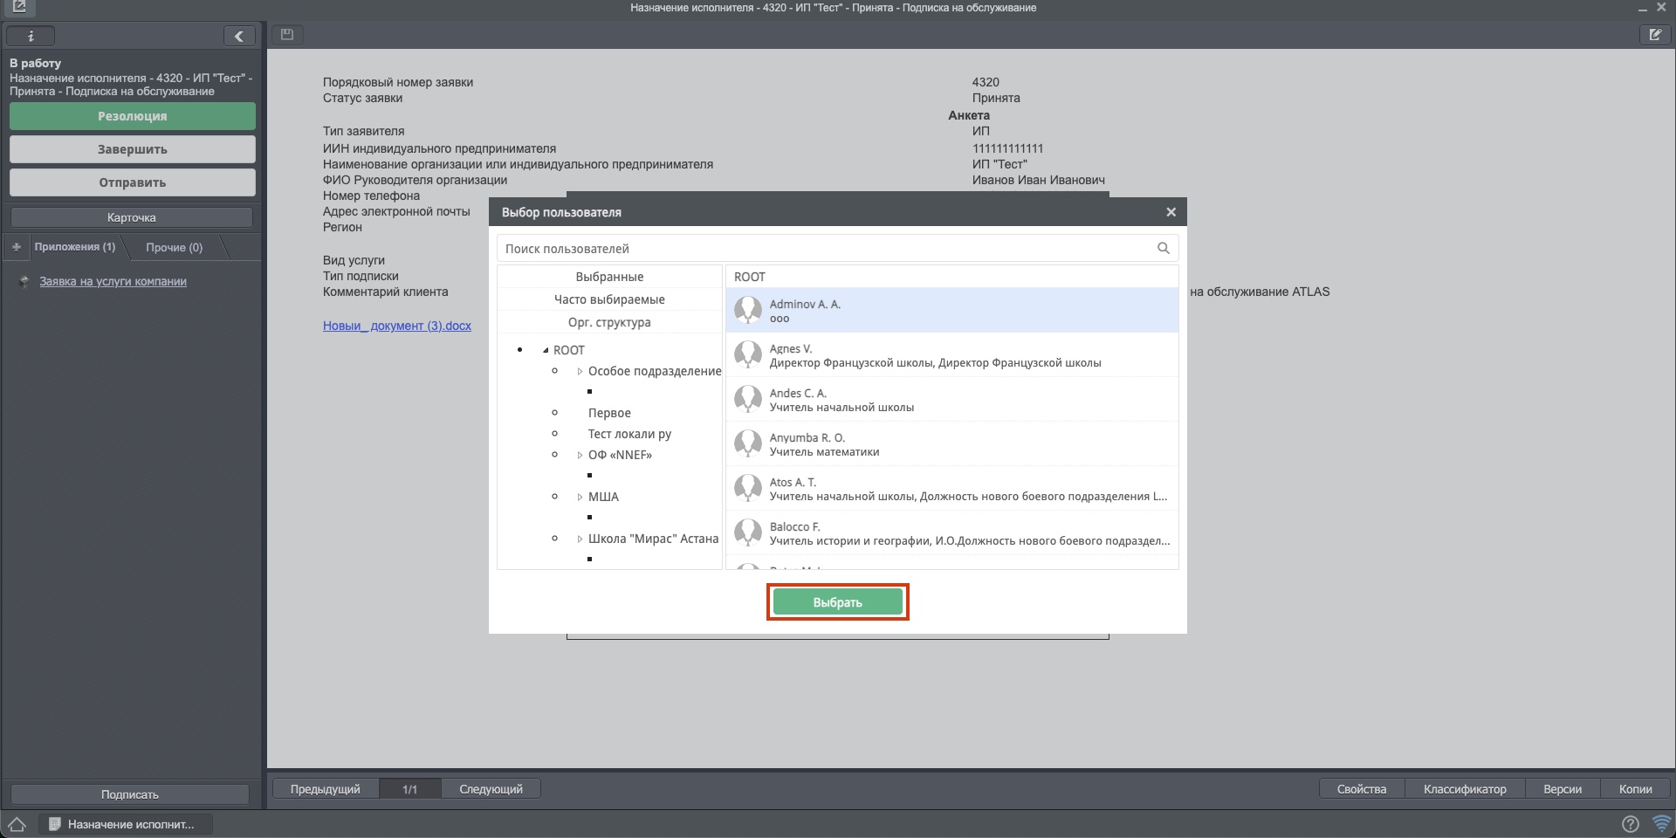Select user Agnes V. from list
1676x838 pixels.
[951, 355]
